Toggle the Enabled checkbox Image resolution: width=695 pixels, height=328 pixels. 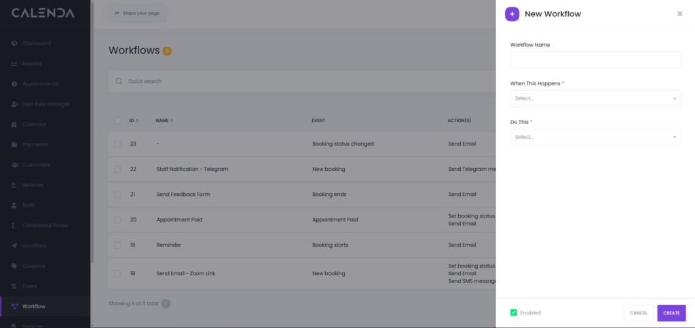[514, 312]
